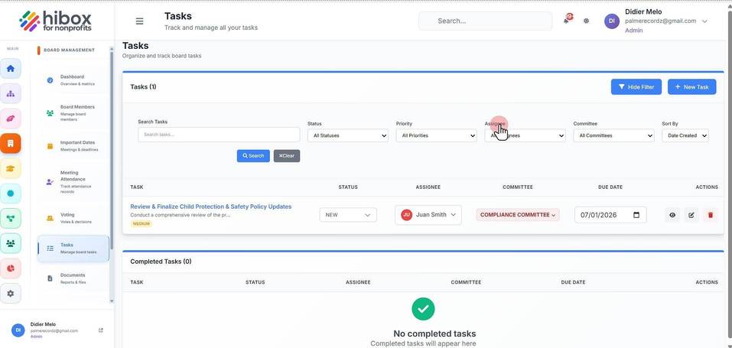
Task: Open the organization hierarchy icon in rail
Action: (10, 93)
